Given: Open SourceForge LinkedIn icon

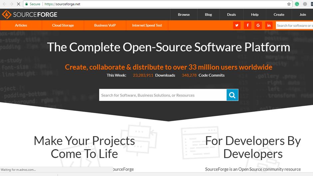Looking at the screenshot, I should click(x=269, y=25).
